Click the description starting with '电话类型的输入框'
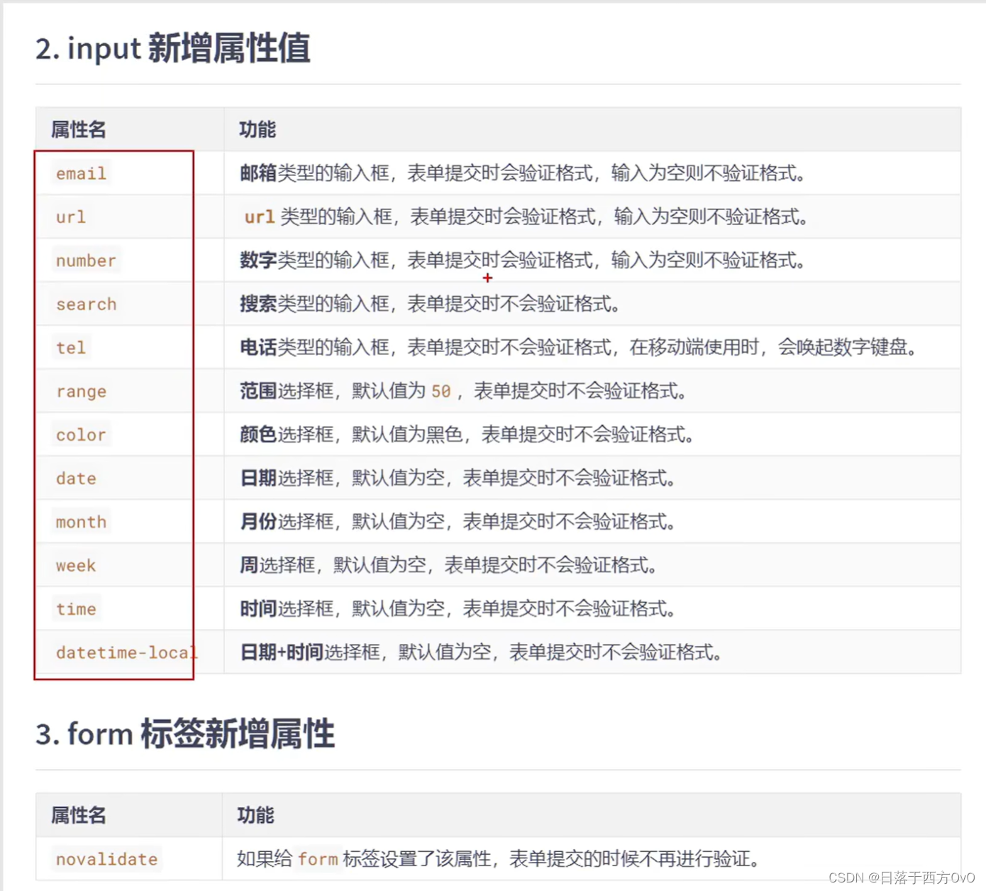 [579, 347]
